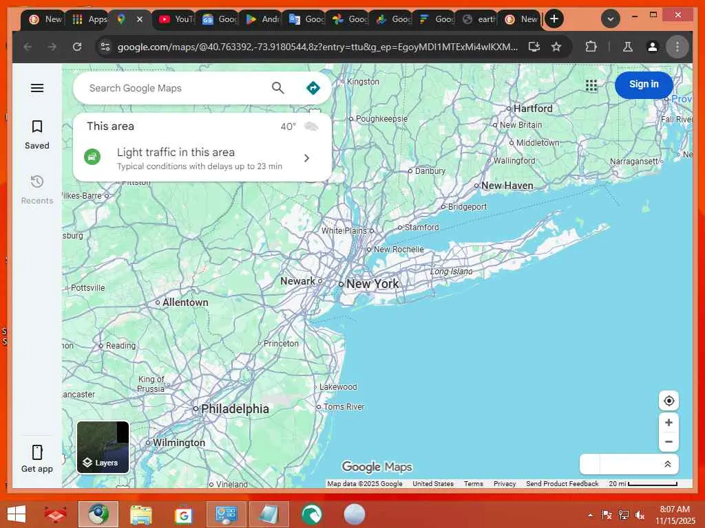
Task: Click the Google store bag taskbar icon
Action: coord(183,515)
